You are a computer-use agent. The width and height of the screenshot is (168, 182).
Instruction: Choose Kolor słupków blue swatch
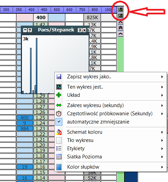pyautogui.click(x=59, y=167)
